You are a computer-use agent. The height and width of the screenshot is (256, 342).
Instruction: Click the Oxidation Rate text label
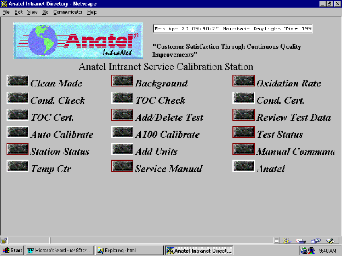click(289, 83)
